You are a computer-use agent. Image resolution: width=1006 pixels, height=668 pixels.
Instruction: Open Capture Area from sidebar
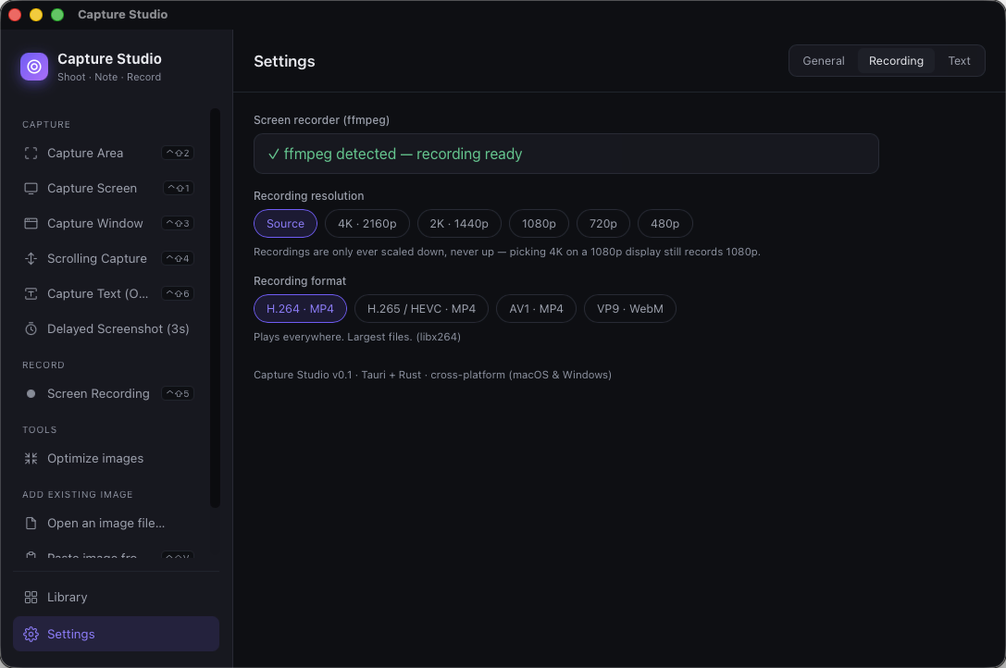pyautogui.click(x=109, y=154)
